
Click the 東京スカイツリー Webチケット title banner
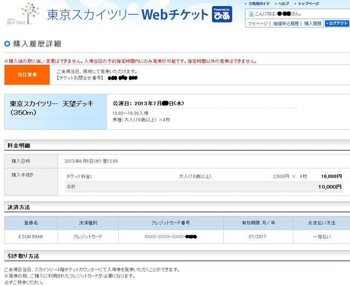click(127, 15)
